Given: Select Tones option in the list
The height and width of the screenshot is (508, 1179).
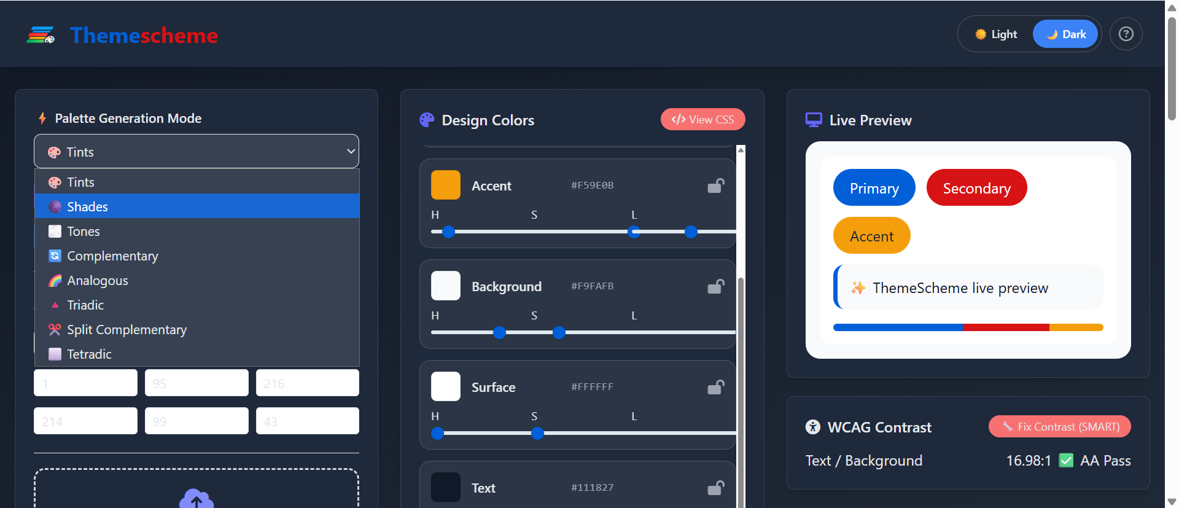Looking at the screenshot, I should (x=196, y=231).
